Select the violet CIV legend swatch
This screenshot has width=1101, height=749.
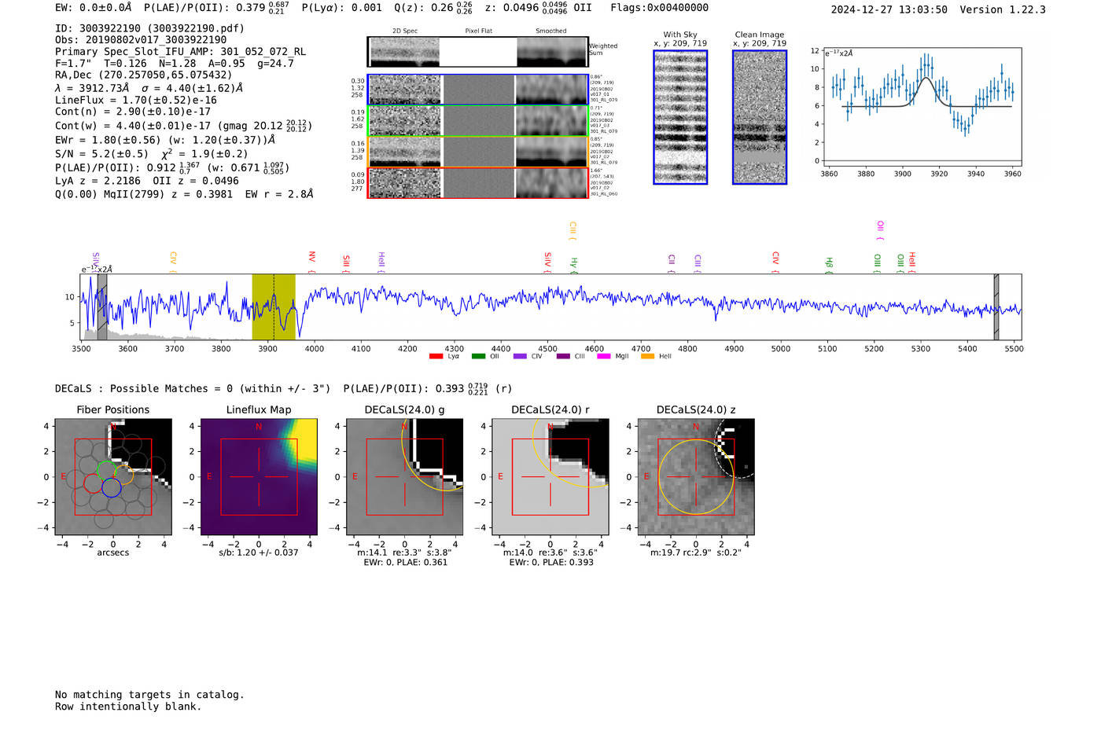[x=520, y=356]
